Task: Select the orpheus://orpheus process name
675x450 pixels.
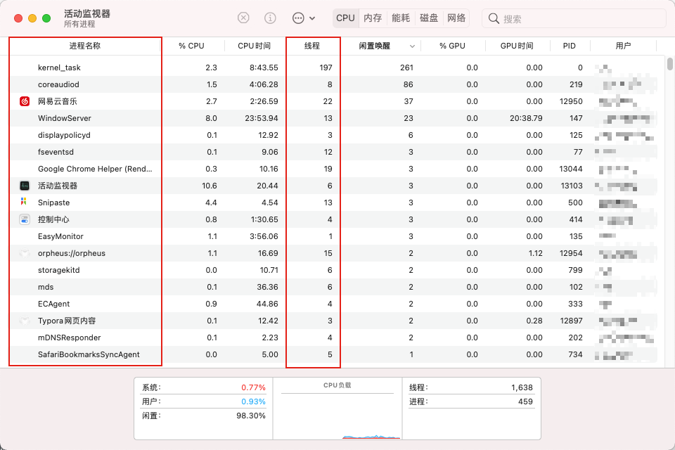Action: 72,253
